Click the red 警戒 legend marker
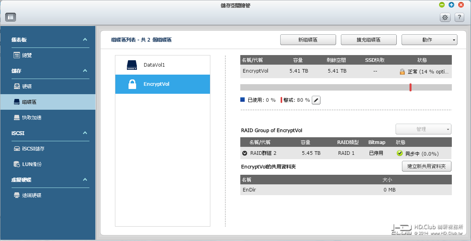The height and width of the screenshot is (241, 471). click(x=281, y=100)
